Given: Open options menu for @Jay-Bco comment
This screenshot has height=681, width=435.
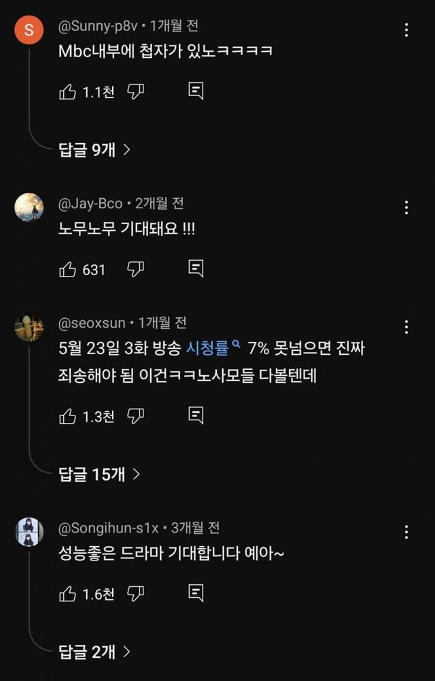Looking at the screenshot, I should click(406, 208).
